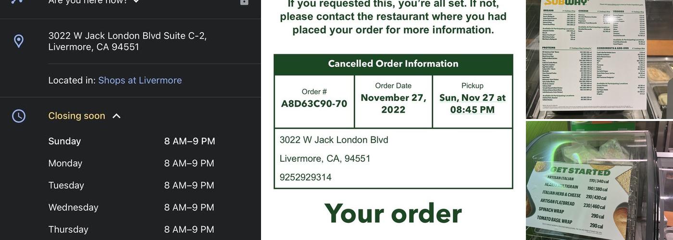Select Sunday's 8 AM–9 PM hours row

131,141
